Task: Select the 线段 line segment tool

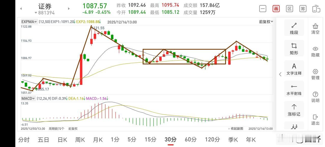Action: (x=294, y=28)
